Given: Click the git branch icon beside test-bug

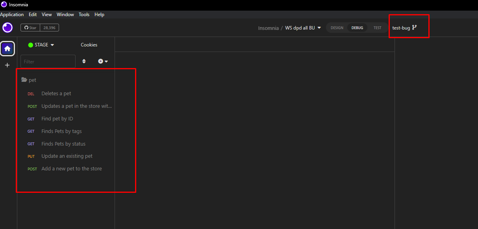Looking at the screenshot, I should 414,27.
